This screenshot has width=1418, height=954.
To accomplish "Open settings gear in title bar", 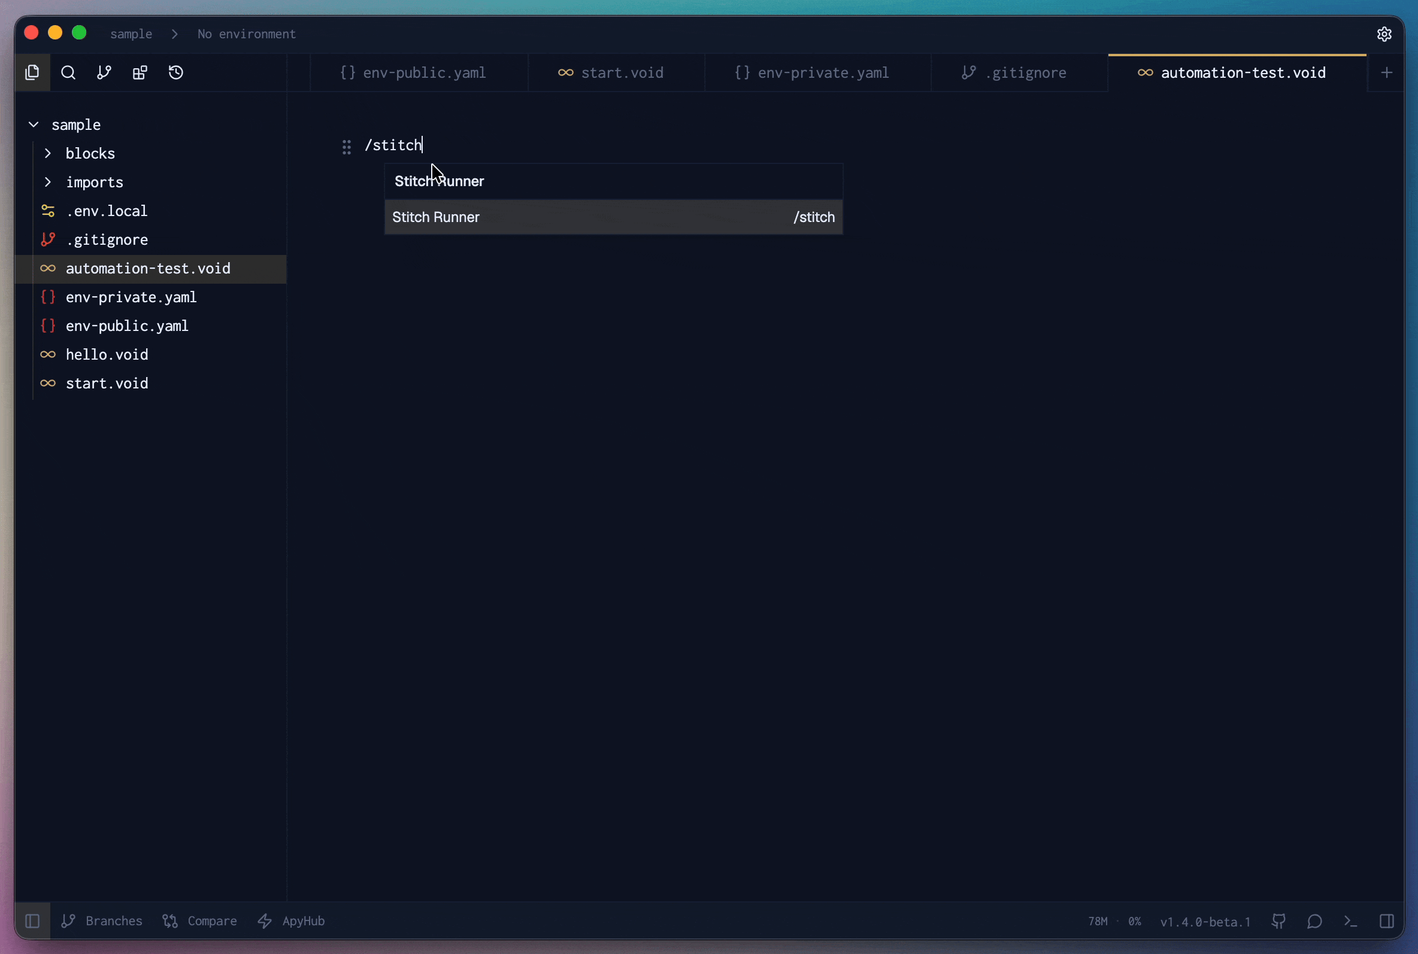I will click(1384, 34).
